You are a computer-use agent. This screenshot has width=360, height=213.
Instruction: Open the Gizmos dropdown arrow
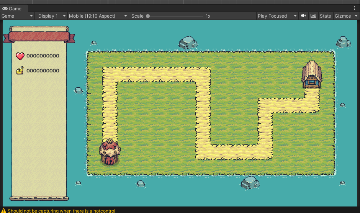356,16
